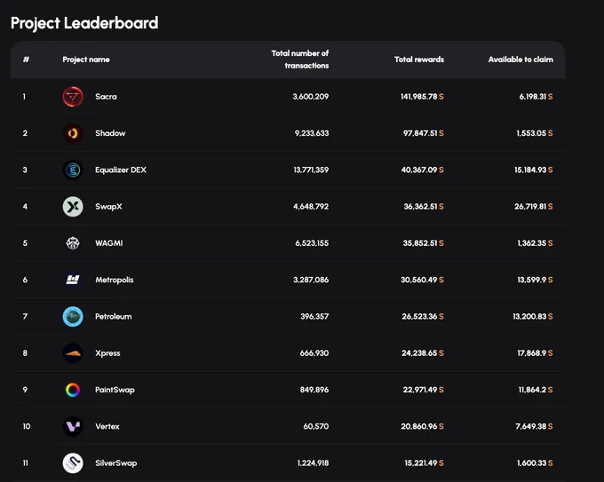Image resolution: width=604 pixels, height=482 pixels.
Task: Click Metropolis rewards 30,560.49 S
Action: tap(422, 280)
